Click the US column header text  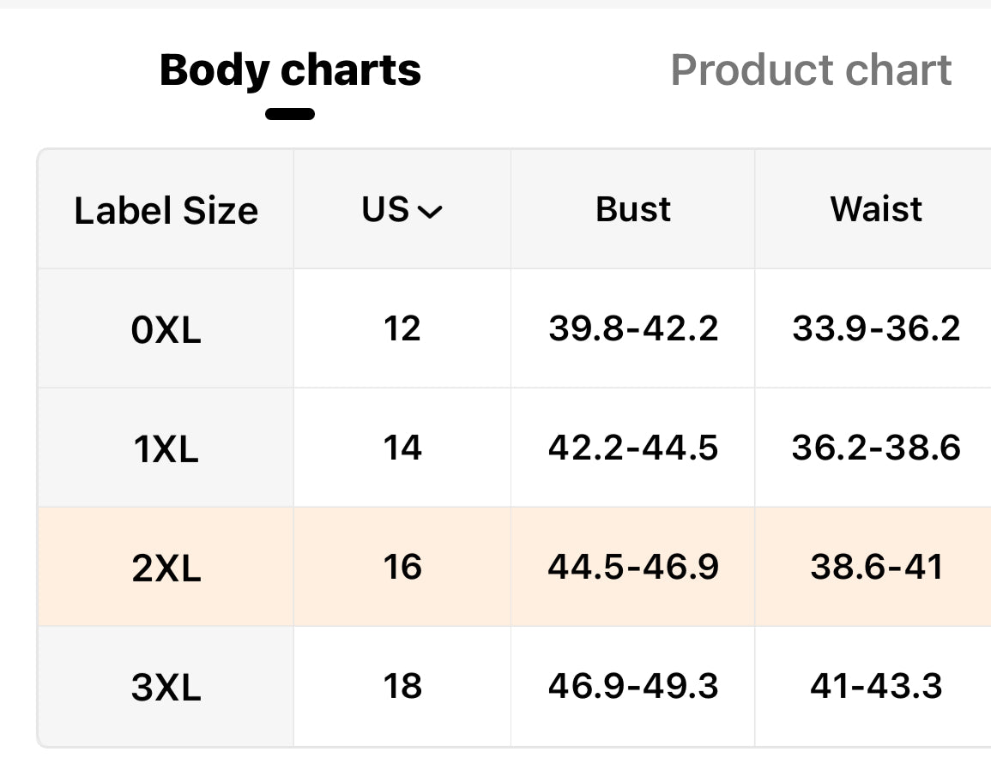pyautogui.click(x=385, y=209)
